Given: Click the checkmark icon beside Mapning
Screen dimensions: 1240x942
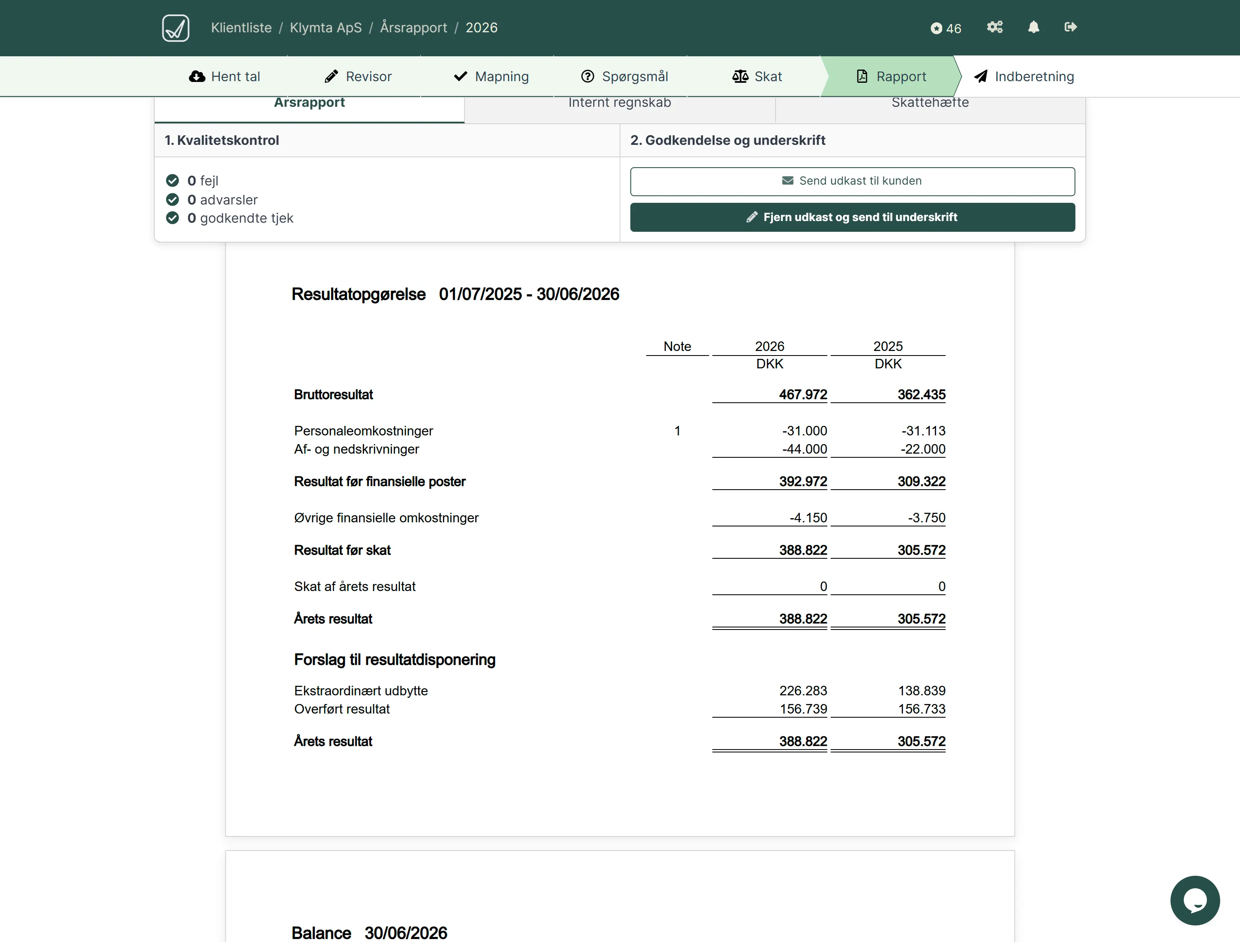Looking at the screenshot, I should pos(460,76).
